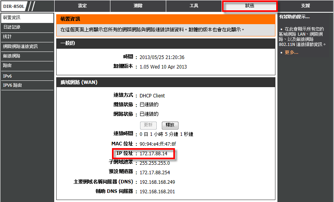The height and width of the screenshot is (202, 334).
Task: Go to 統計 in the sidebar
Action: coord(27,37)
